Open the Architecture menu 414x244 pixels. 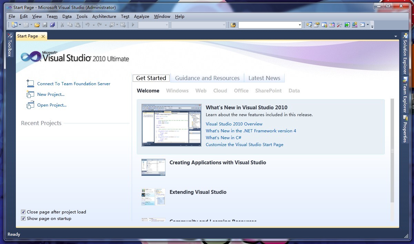click(x=104, y=16)
